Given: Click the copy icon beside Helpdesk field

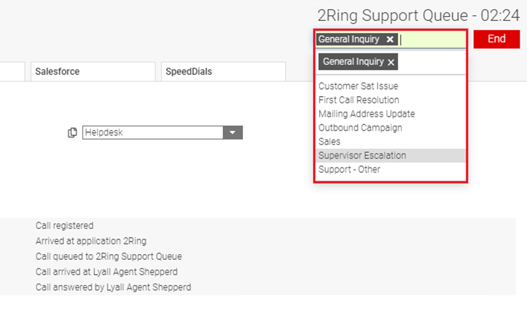Looking at the screenshot, I should [72, 133].
